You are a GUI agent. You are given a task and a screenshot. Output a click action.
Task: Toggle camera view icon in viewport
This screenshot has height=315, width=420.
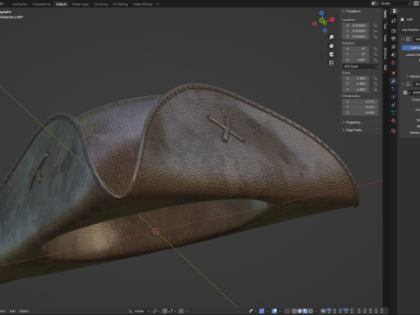tap(332, 54)
